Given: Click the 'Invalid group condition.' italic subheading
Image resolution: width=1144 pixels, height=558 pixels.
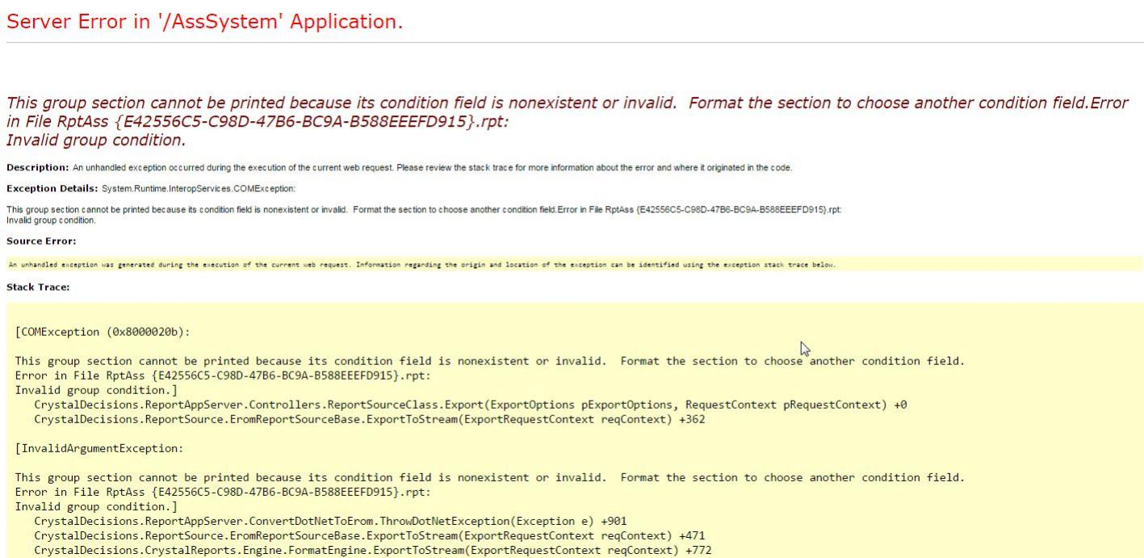Looking at the screenshot, I should click(95, 138).
